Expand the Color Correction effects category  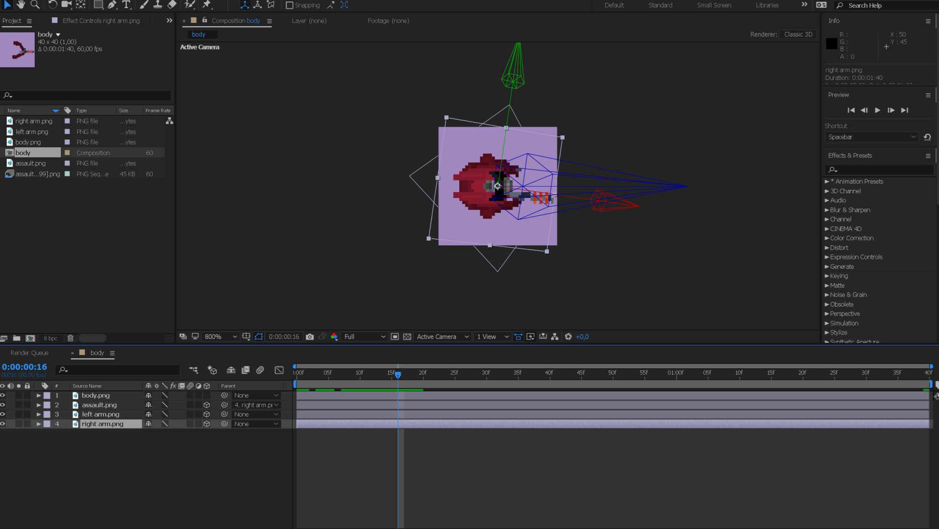coord(826,238)
